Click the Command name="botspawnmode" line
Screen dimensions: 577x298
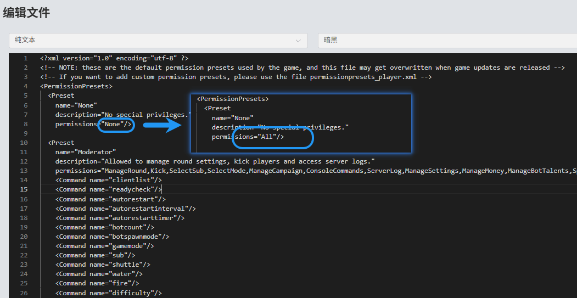click(112, 237)
